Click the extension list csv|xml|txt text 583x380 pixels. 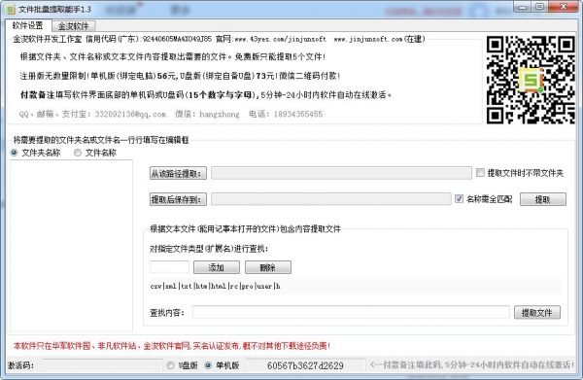point(216,286)
